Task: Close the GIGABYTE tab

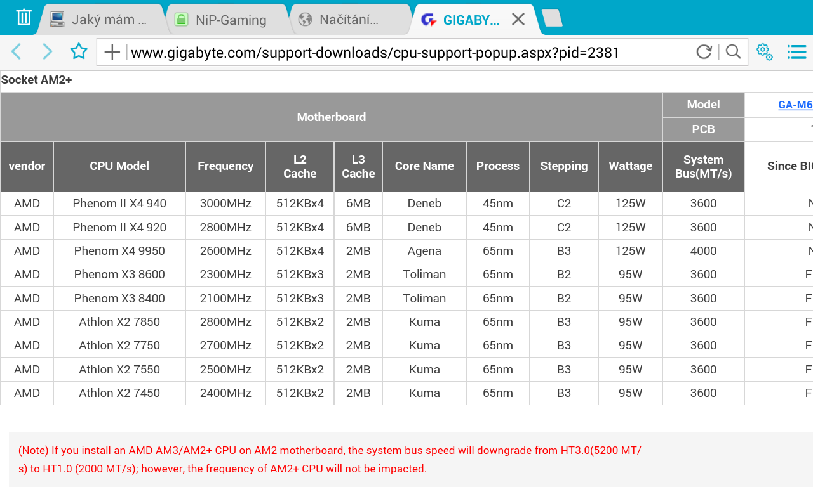Action: (x=518, y=20)
